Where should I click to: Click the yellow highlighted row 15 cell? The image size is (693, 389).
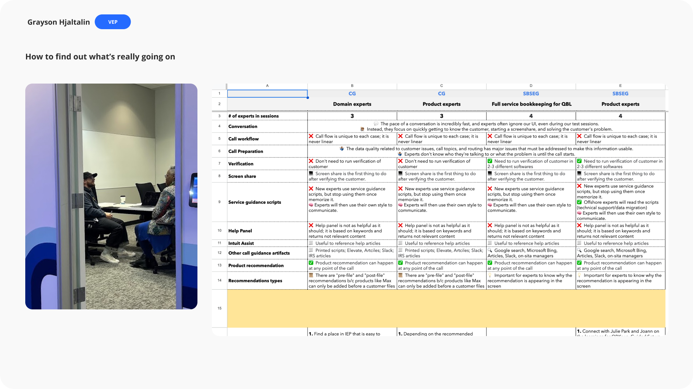pyautogui.click(x=446, y=308)
